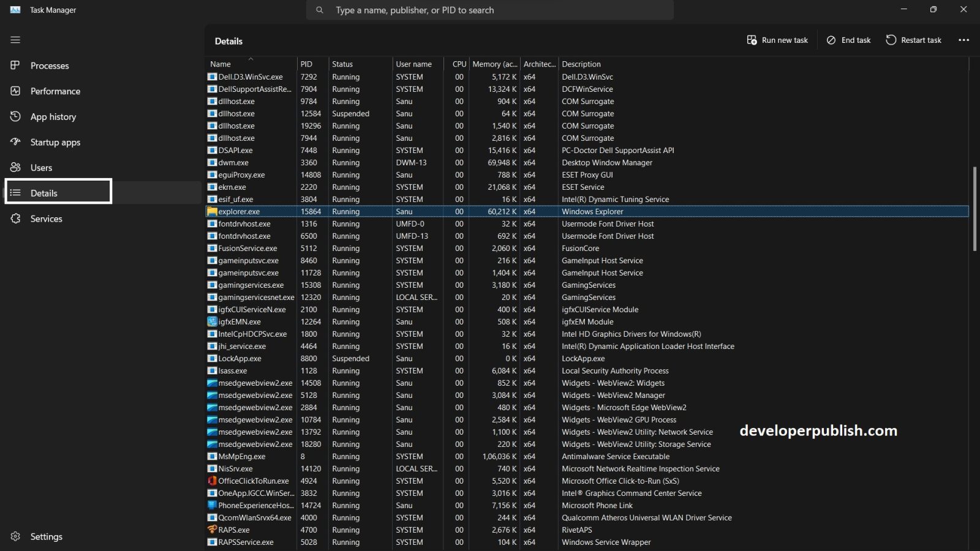Open the navigation hamburger menu
The width and height of the screenshot is (980, 551).
pos(15,40)
